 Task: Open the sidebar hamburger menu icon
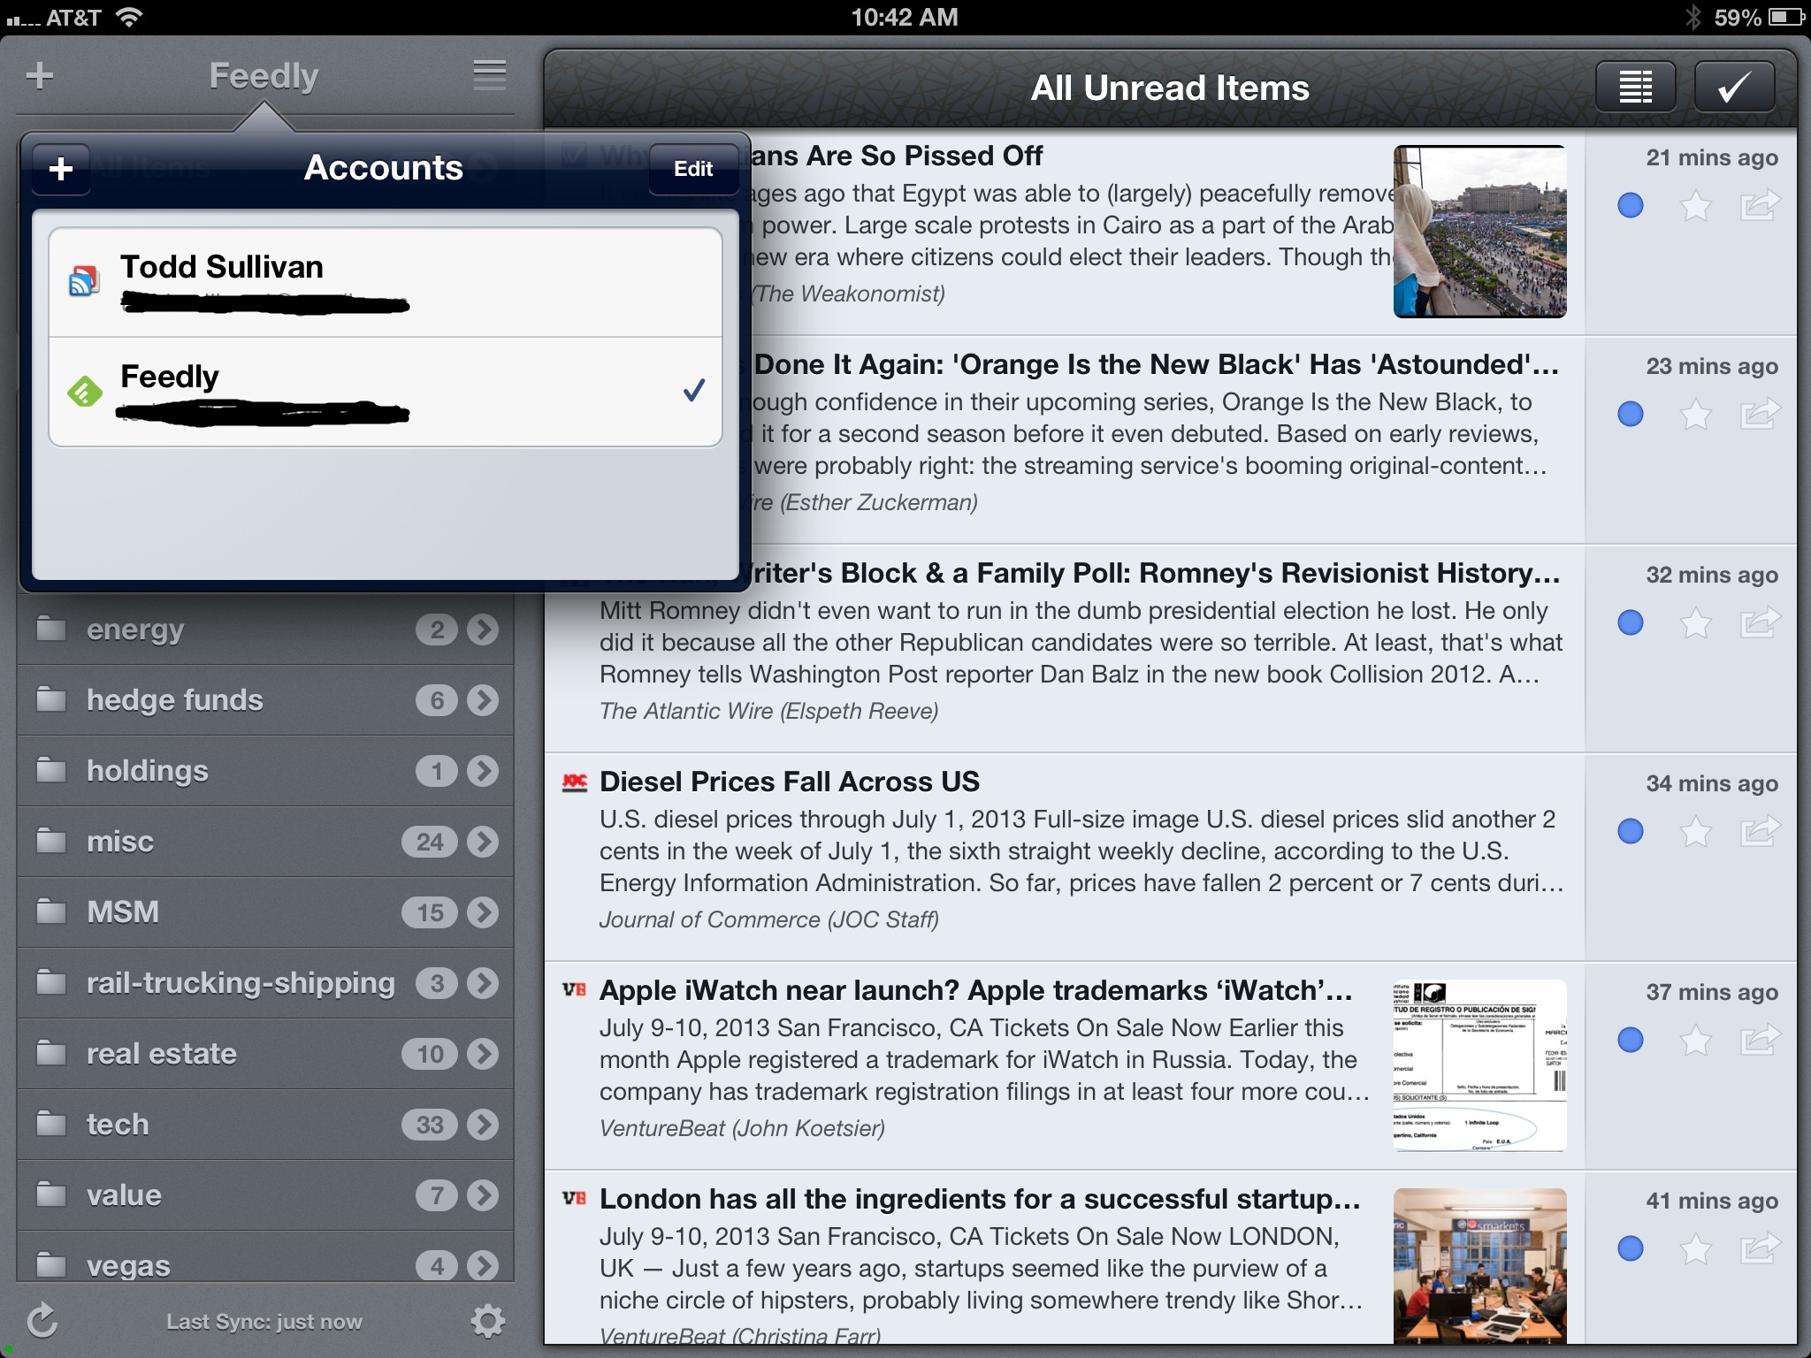click(489, 76)
